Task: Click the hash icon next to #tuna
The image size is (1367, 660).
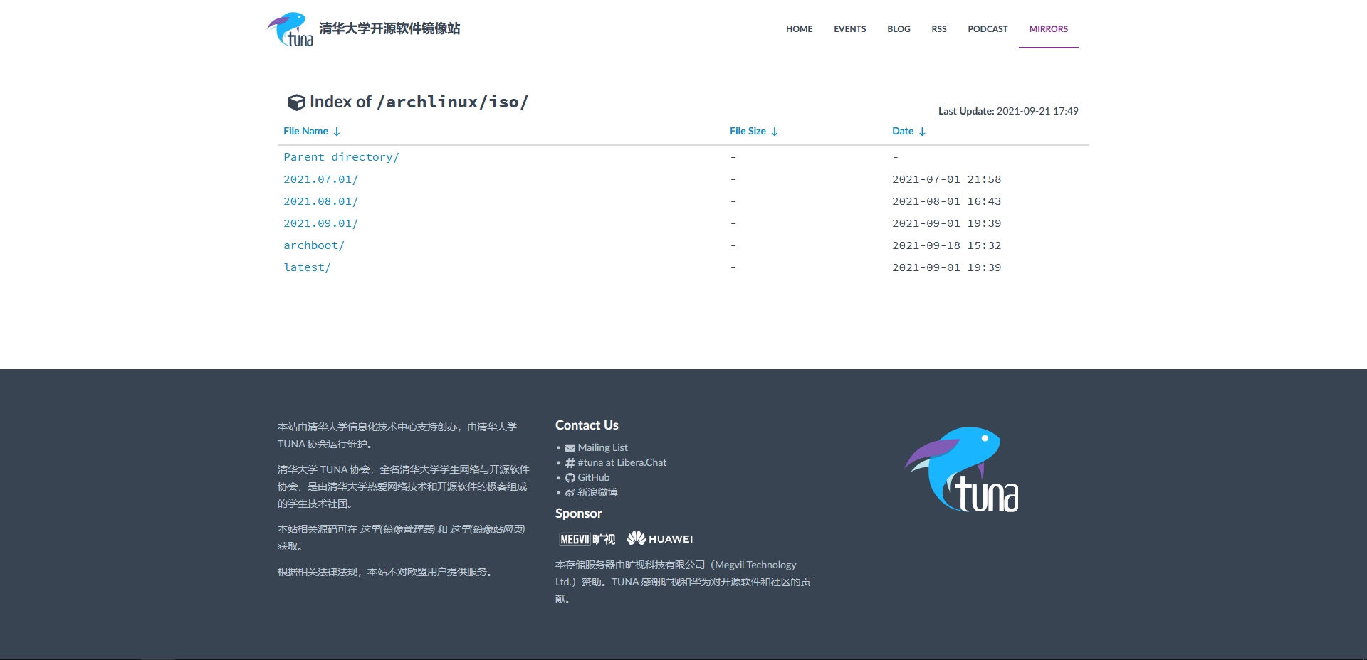Action: coord(570,462)
